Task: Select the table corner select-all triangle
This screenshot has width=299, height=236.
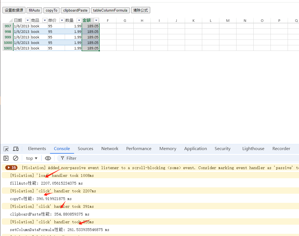Action: click(x=11, y=20)
